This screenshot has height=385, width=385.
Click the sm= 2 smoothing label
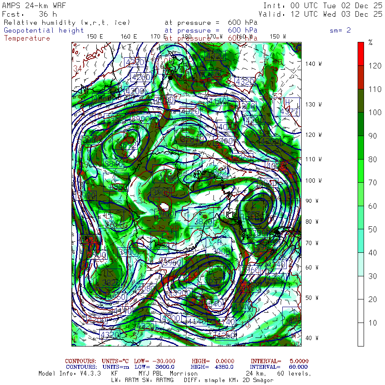pyautogui.click(x=340, y=30)
